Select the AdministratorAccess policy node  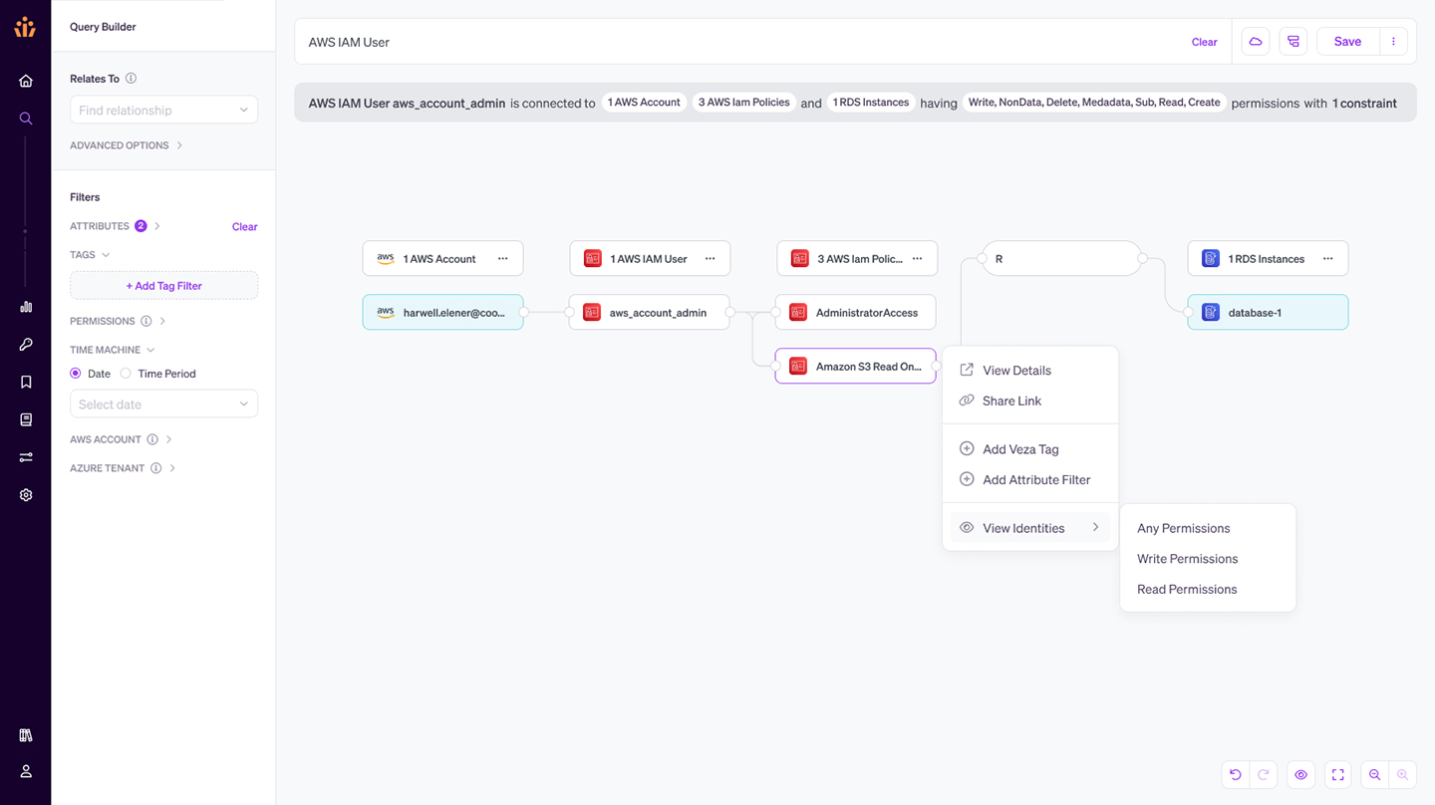[856, 313]
